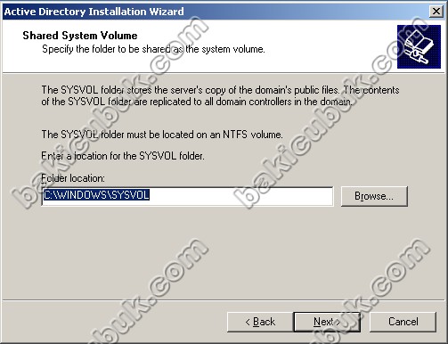The height and width of the screenshot is (344, 448).
Task: Click the 'SYSVOL folder stores the server's copy' line
Action: tap(220, 90)
